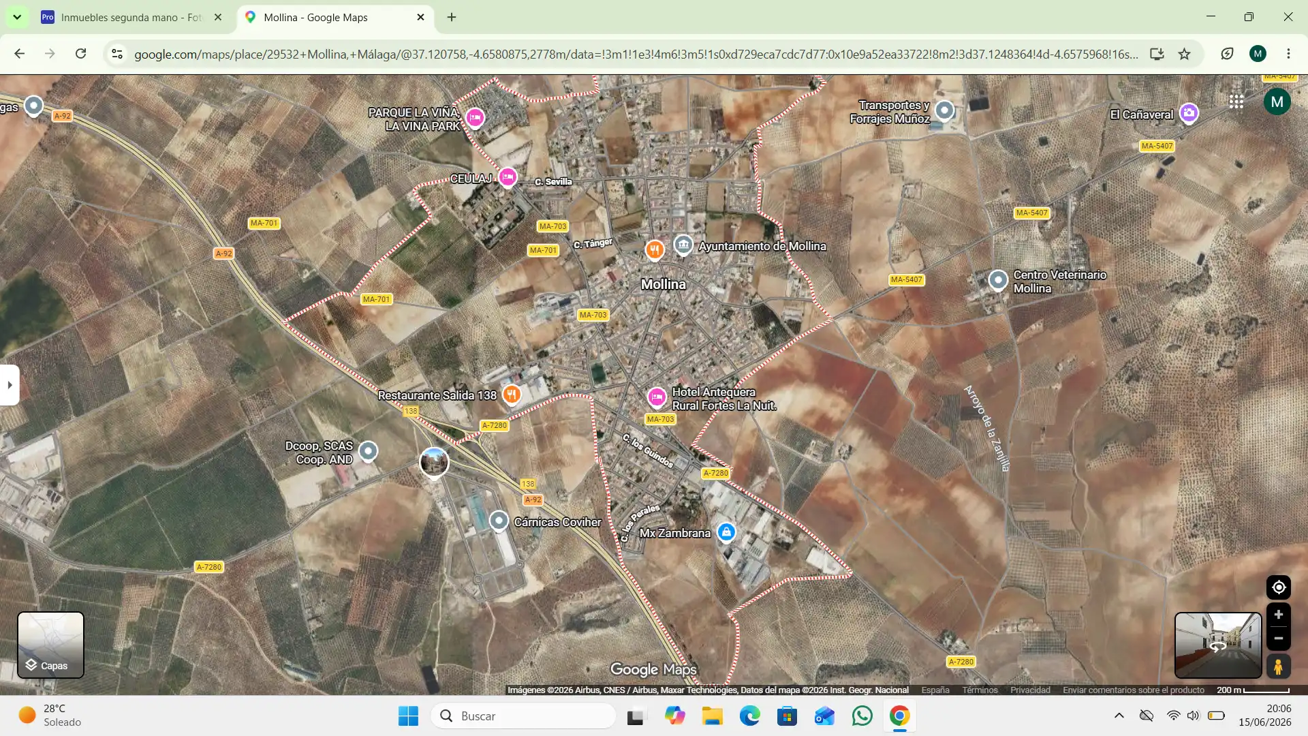Image resolution: width=1308 pixels, height=736 pixels.
Task: Click the Mx Zambrana shopping pin
Action: coord(726,532)
